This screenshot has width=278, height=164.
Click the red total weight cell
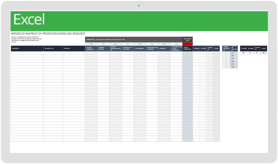click(x=187, y=44)
